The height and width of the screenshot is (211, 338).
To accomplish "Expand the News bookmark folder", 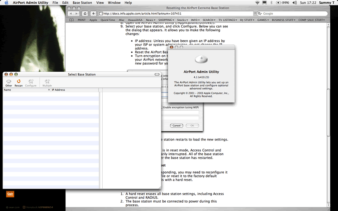I will (x=150, y=20).
